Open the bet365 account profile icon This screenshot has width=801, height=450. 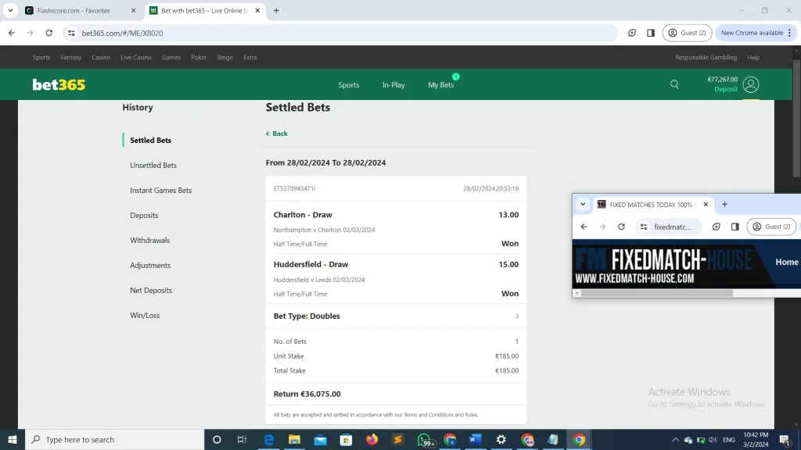click(x=751, y=84)
